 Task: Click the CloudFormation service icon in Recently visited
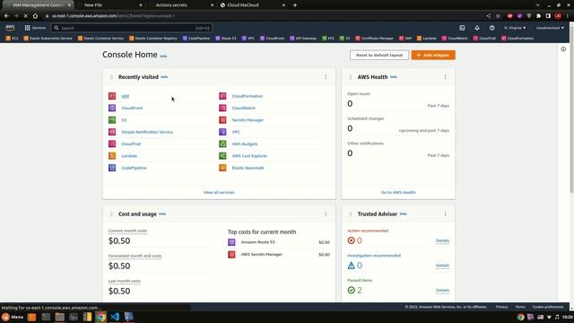(222, 96)
